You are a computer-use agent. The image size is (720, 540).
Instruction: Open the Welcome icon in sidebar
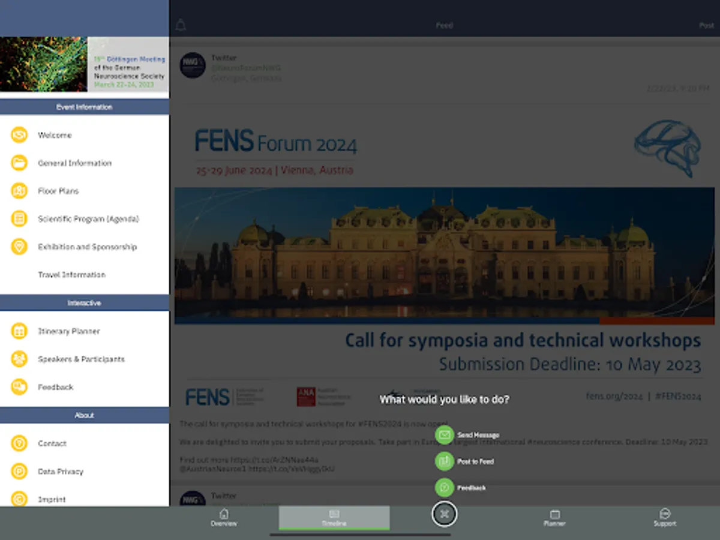click(x=19, y=135)
